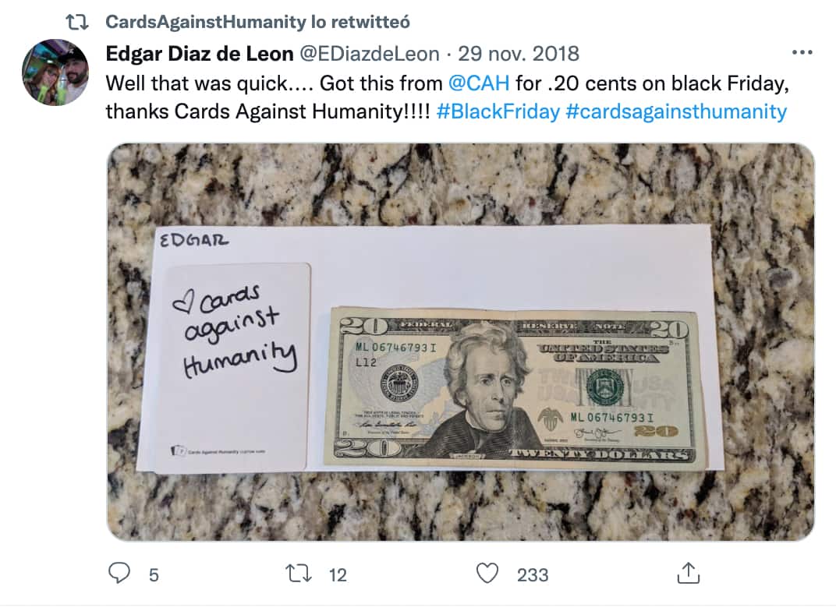
Task: Click "CardsAgainstHumanity lo retwitteó" label
Action: click(257, 22)
